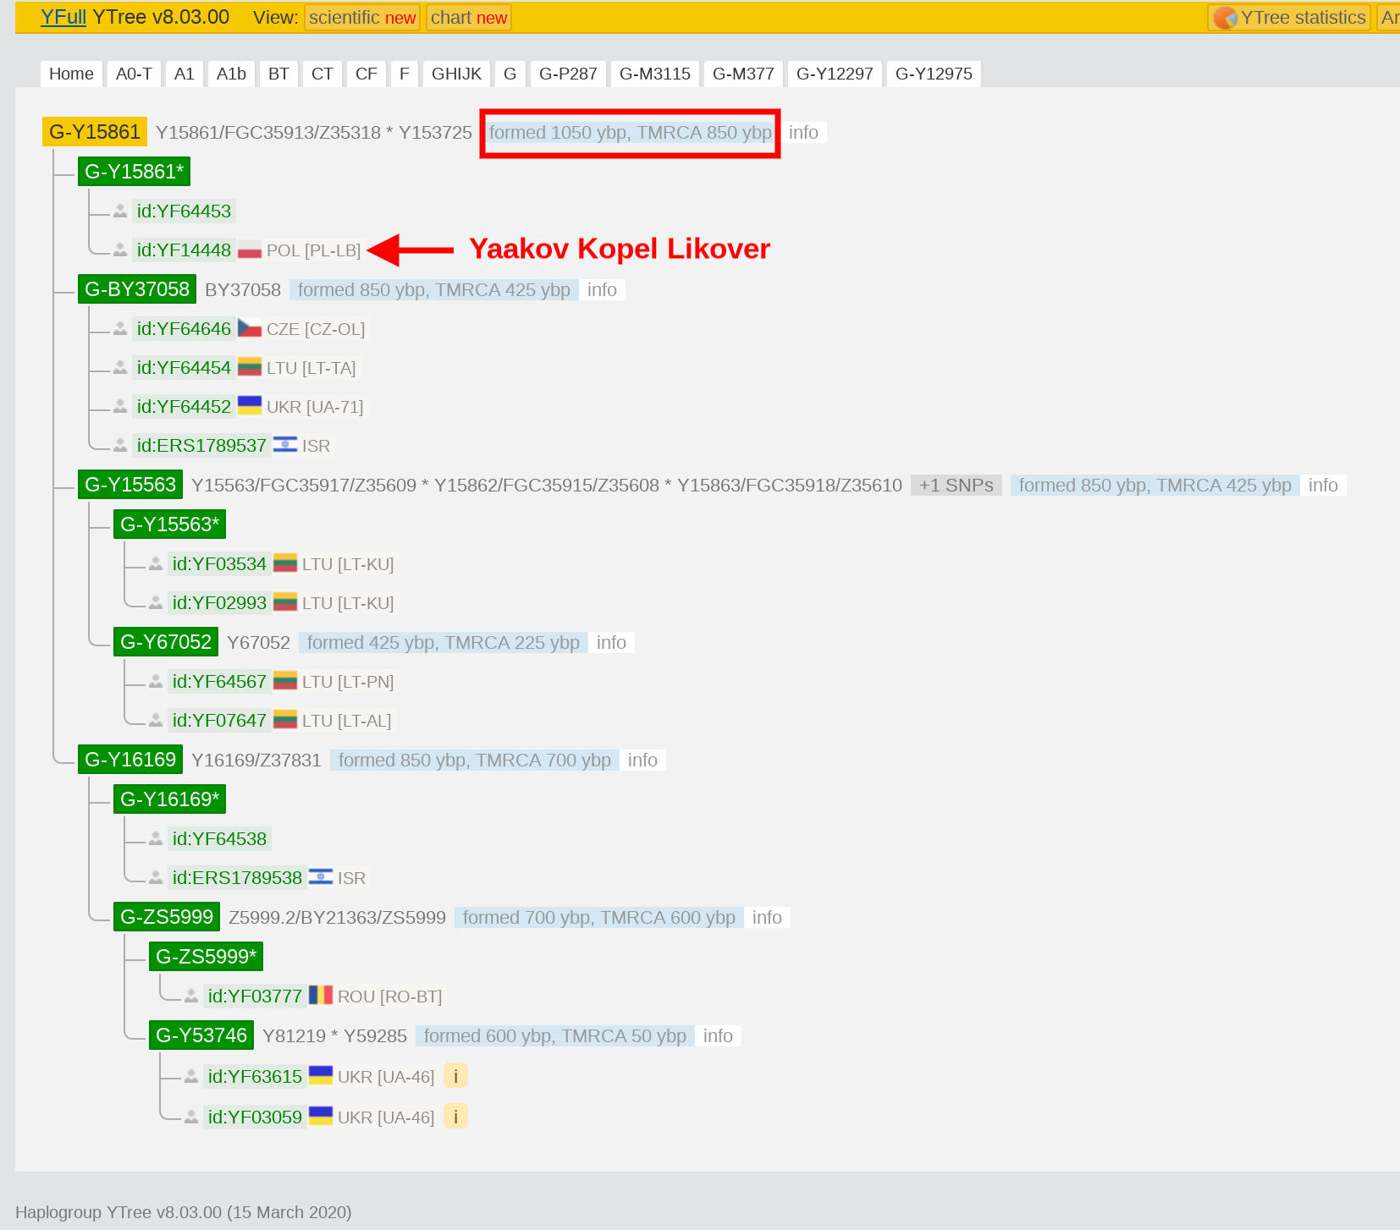This screenshot has width=1400, height=1230.
Task: Open the G-BY37058 branch node
Action: click(x=137, y=289)
